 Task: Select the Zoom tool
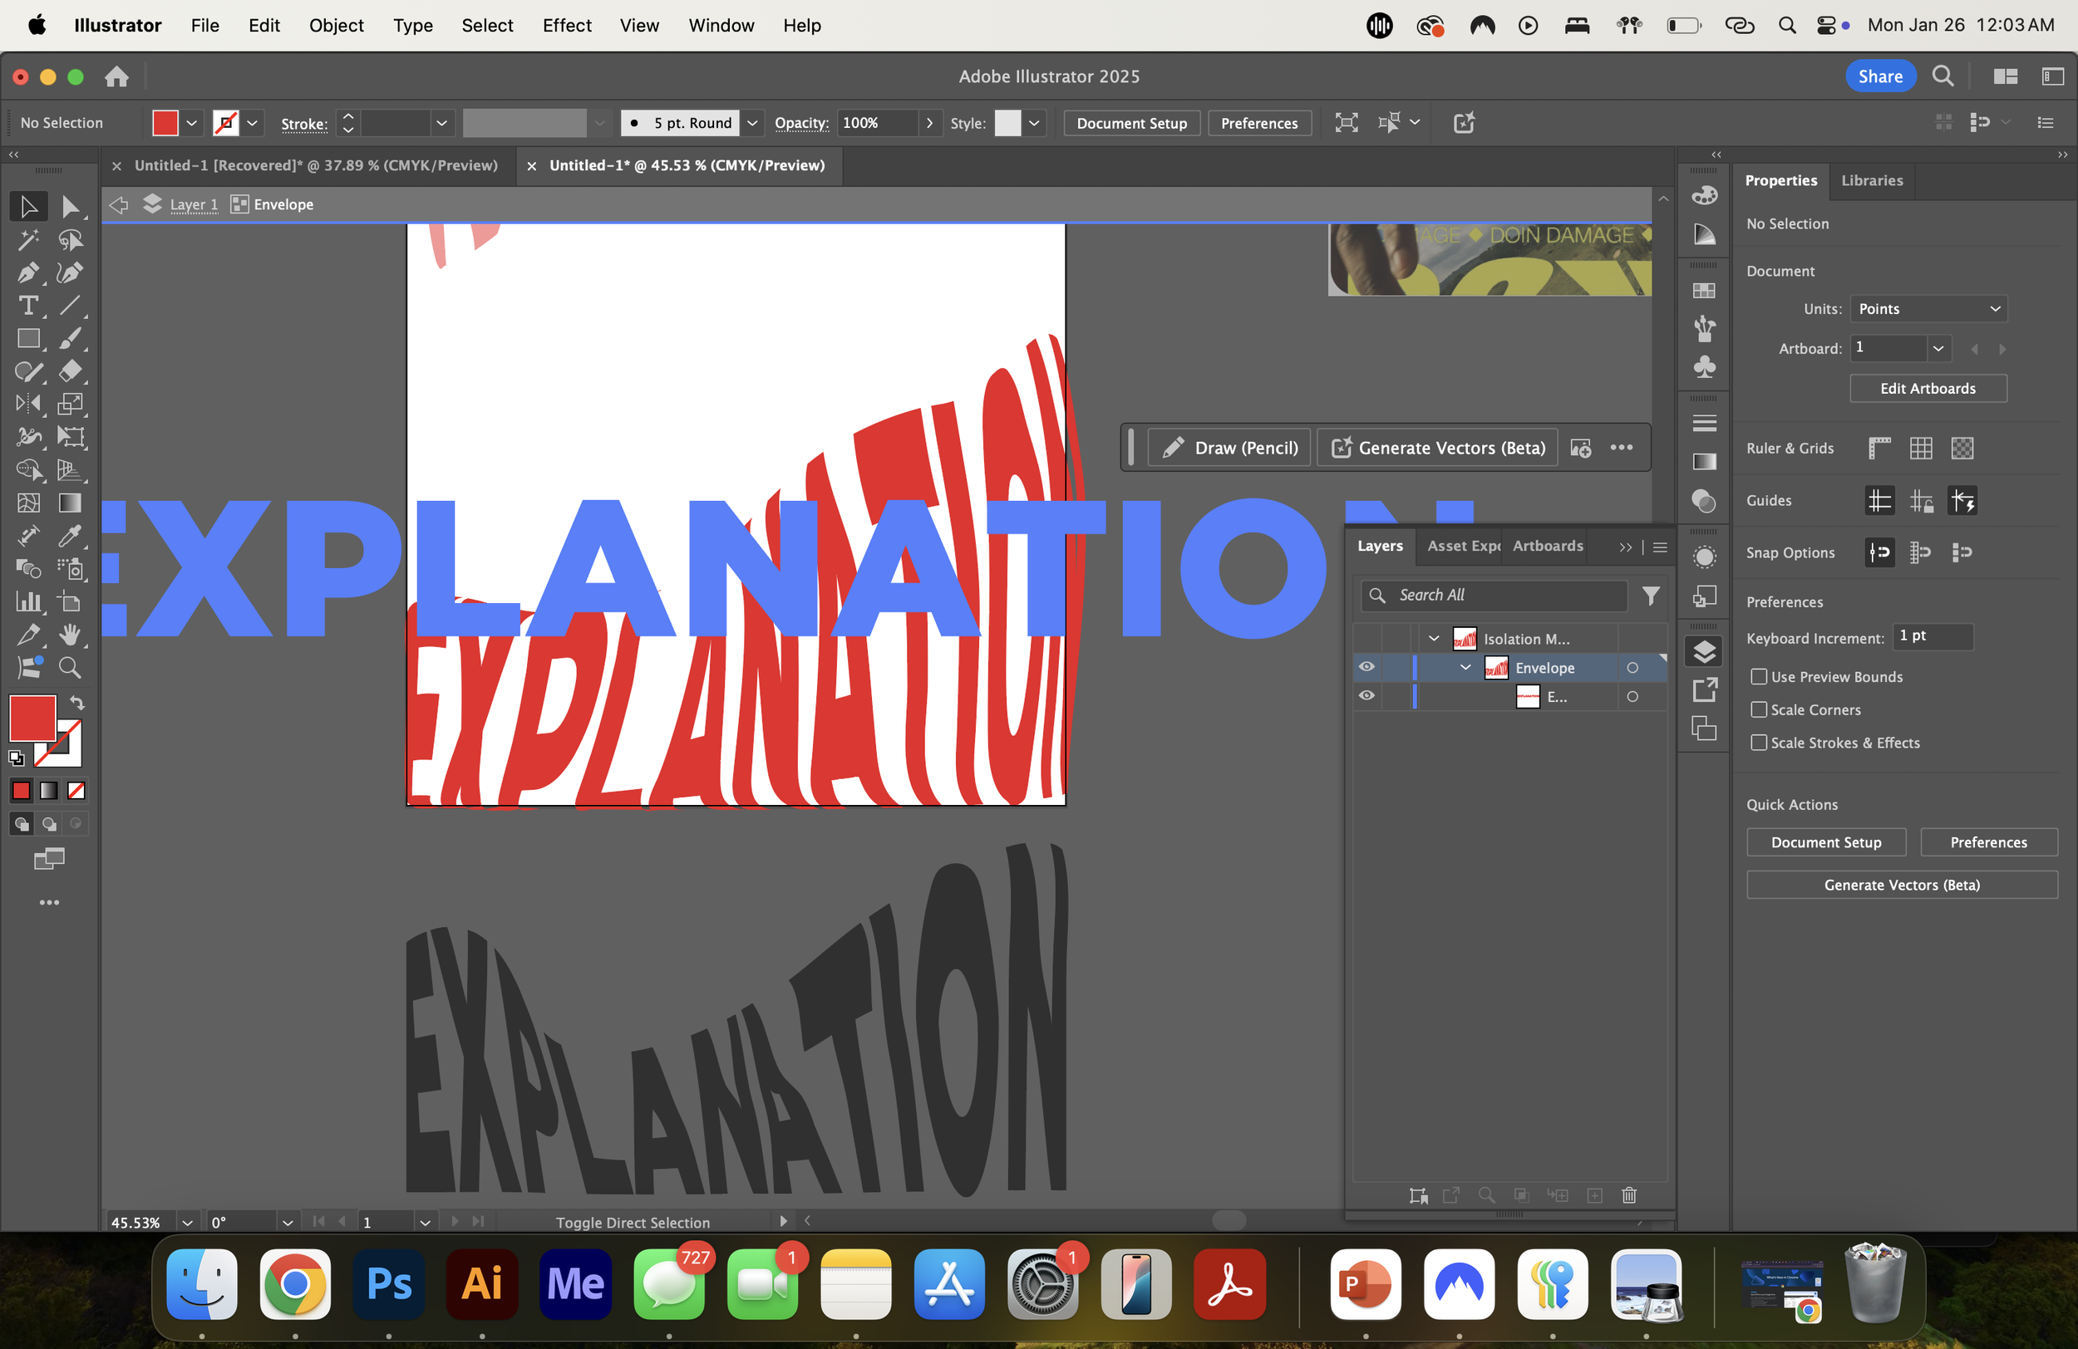(71, 668)
